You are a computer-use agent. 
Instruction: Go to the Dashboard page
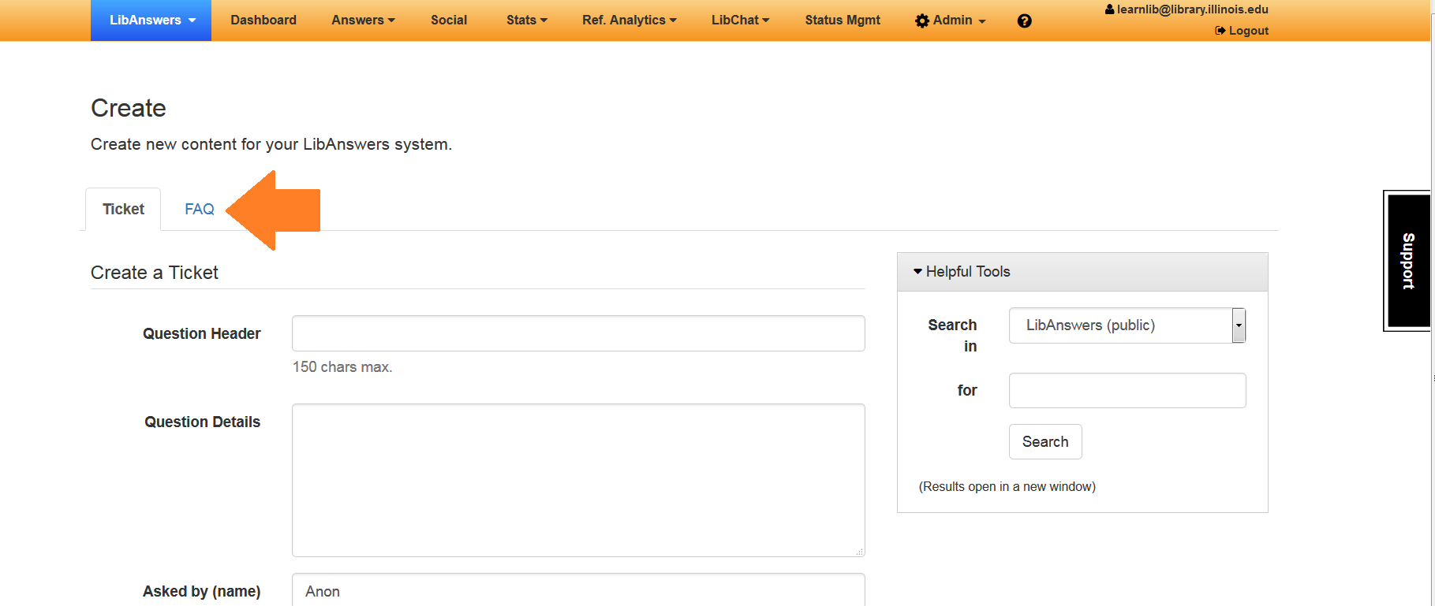click(x=263, y=20)
